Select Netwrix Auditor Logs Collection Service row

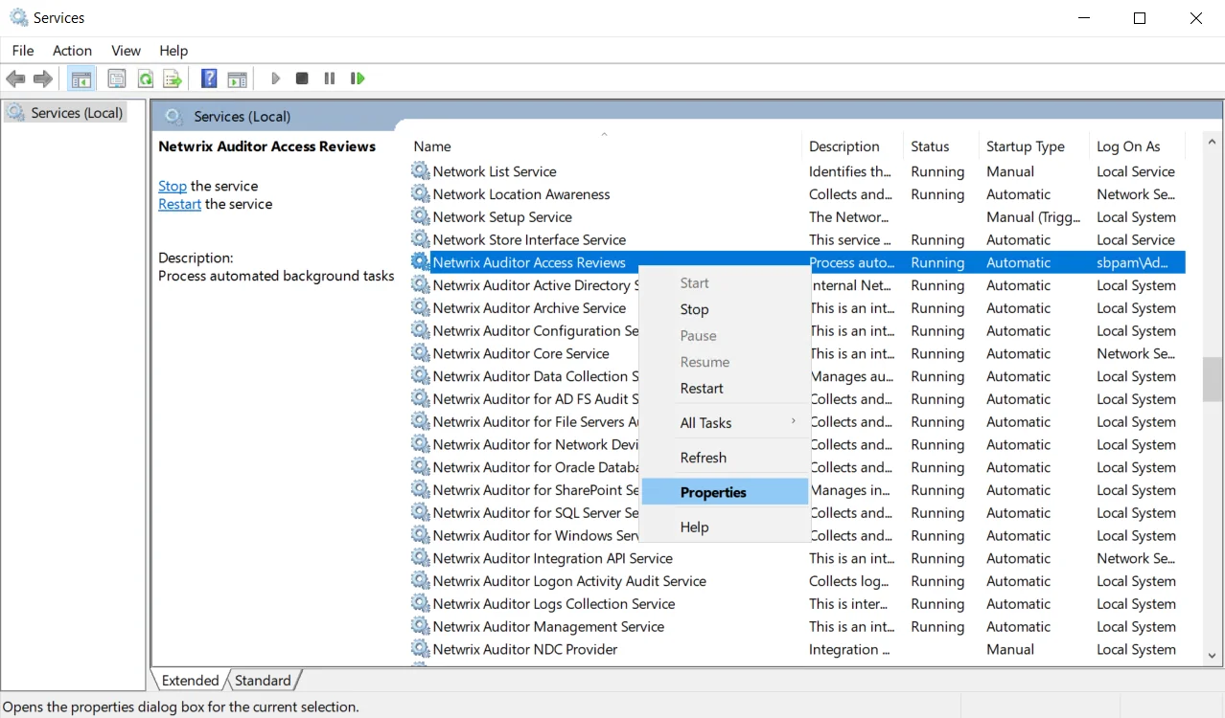coord(797,604)
